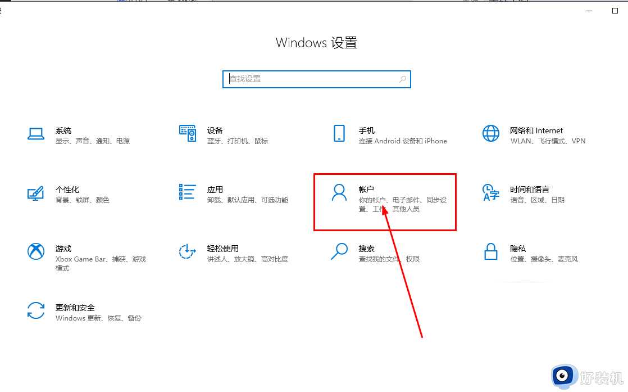This screenshot has width=628, height=392.
Task: Minimize the Windows 设置 window
Action: (589, 11)
